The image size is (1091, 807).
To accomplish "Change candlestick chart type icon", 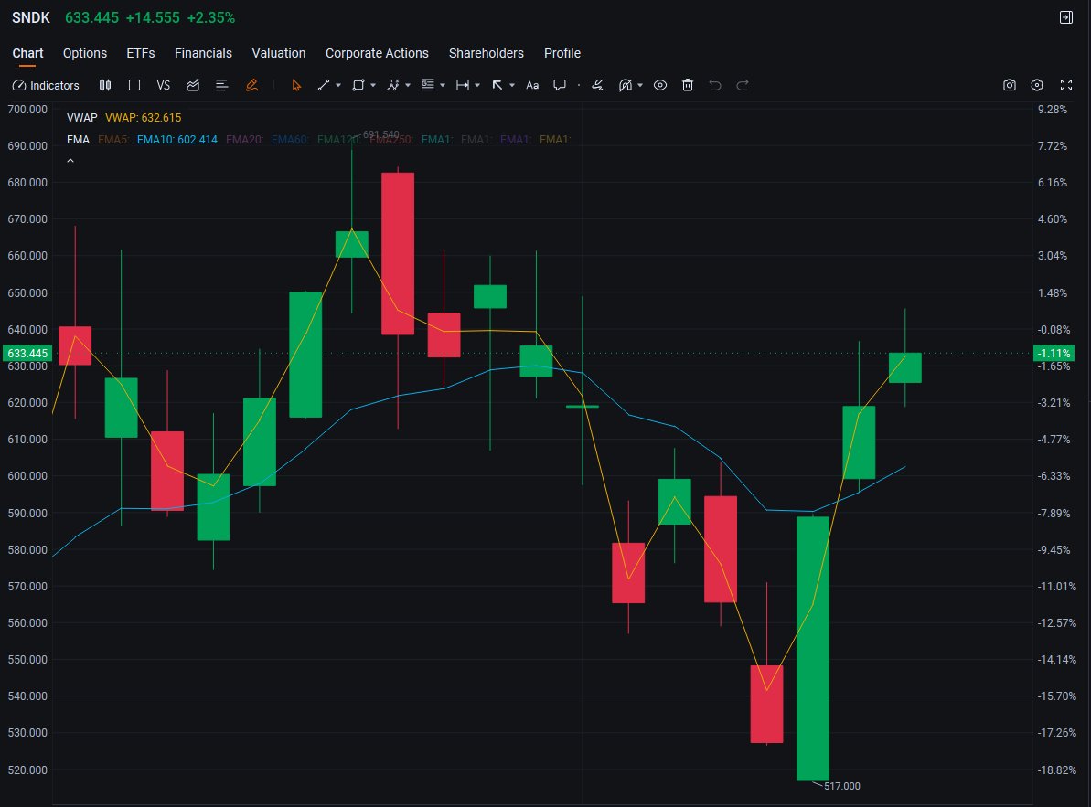I will pos(105,86).
